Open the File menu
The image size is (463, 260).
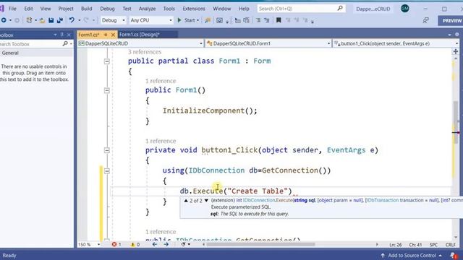click(12, 9)
